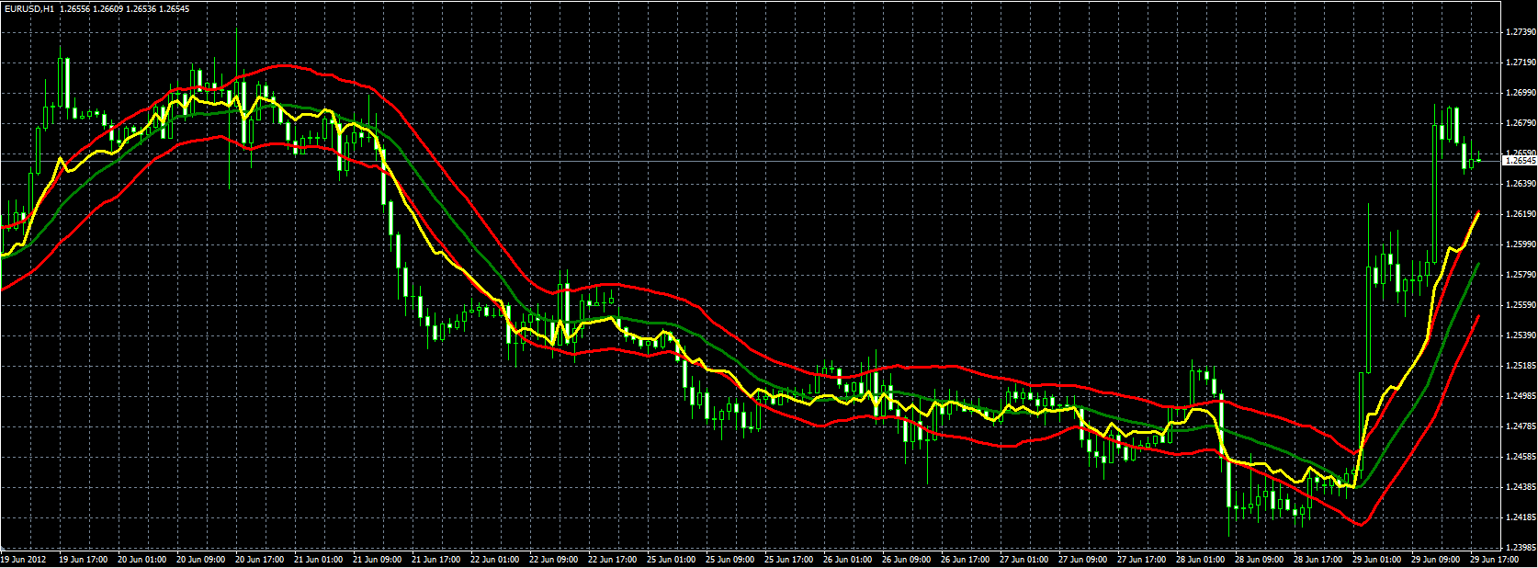The image size is (1538, 568).
Task: Click the 25 Jun 17:00 time label
Action: coord(788,559)
